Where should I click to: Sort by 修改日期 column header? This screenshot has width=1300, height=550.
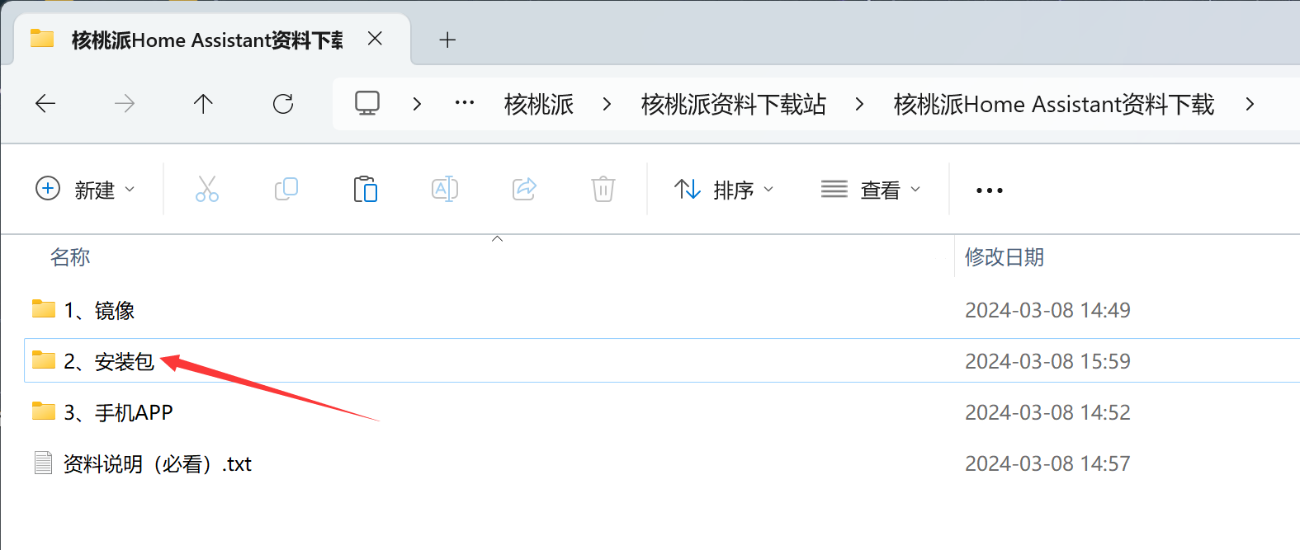click(1005, 257)
